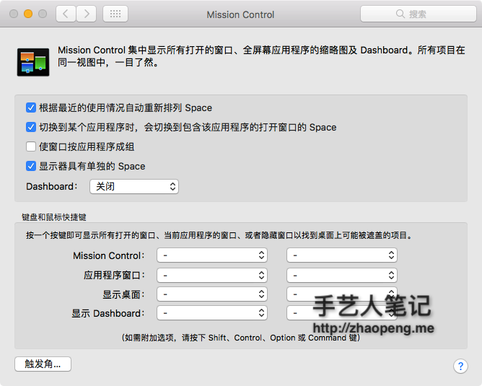
Task: Open 应用程序窗口 keyboard shortcut dropdown
Action: click(x=212, y=275)
